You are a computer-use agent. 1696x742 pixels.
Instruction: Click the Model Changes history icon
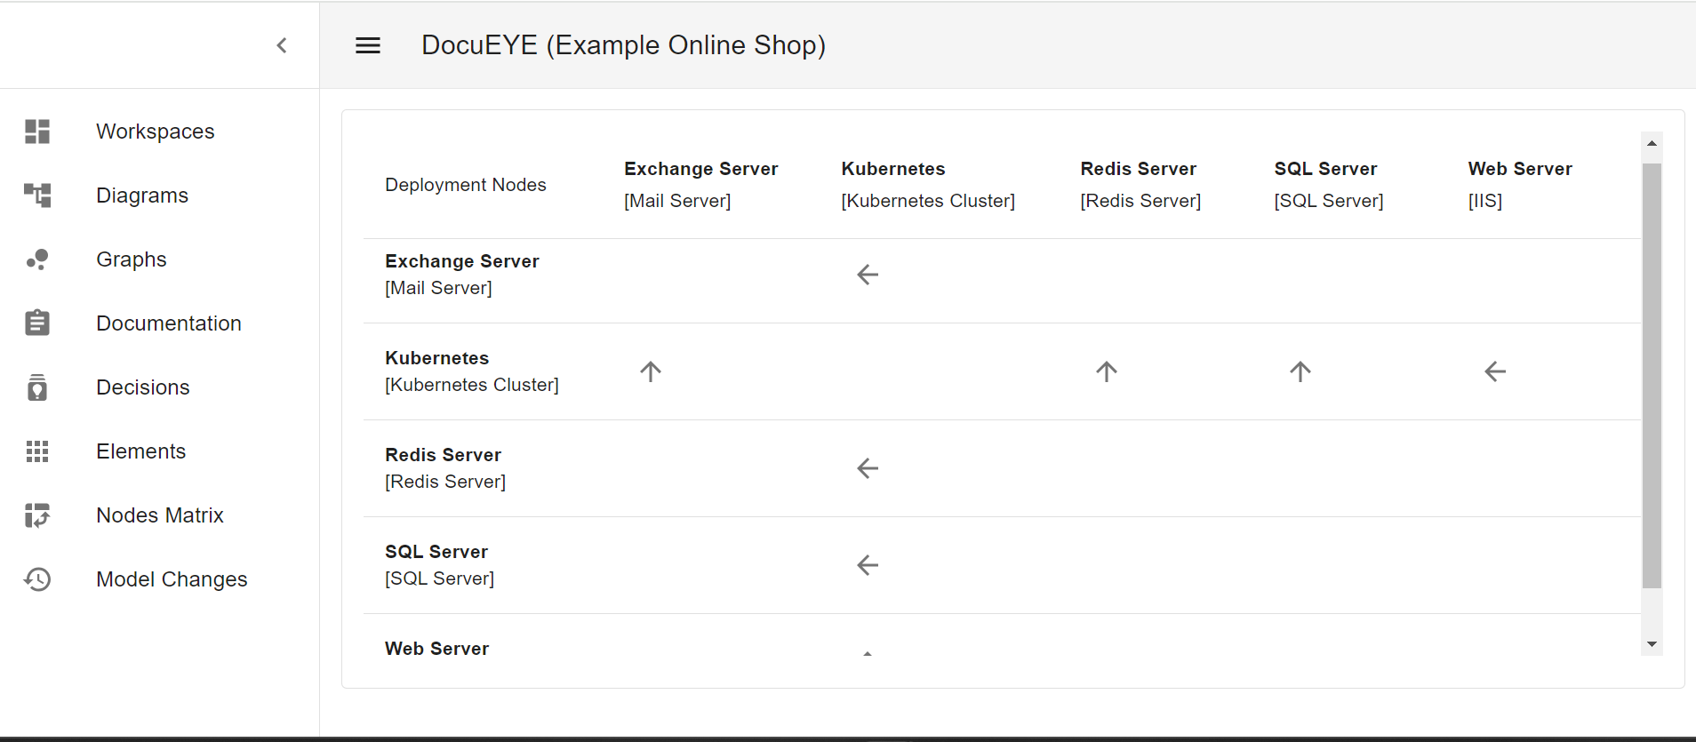coord(37,579)
